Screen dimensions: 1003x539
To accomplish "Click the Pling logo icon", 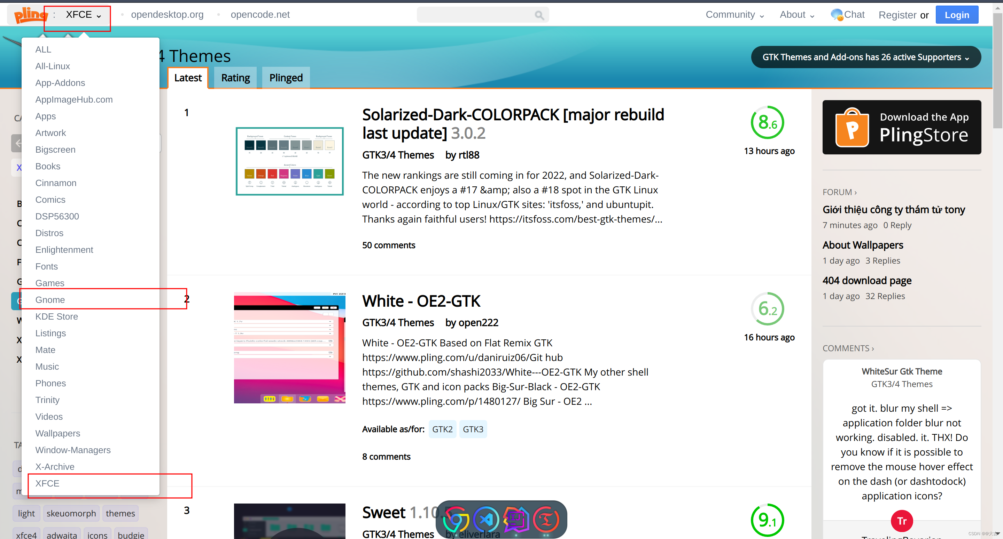I will 27,14.
